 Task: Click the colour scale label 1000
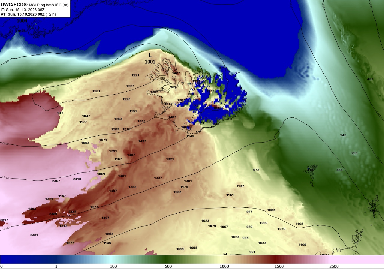pos(224,266)
